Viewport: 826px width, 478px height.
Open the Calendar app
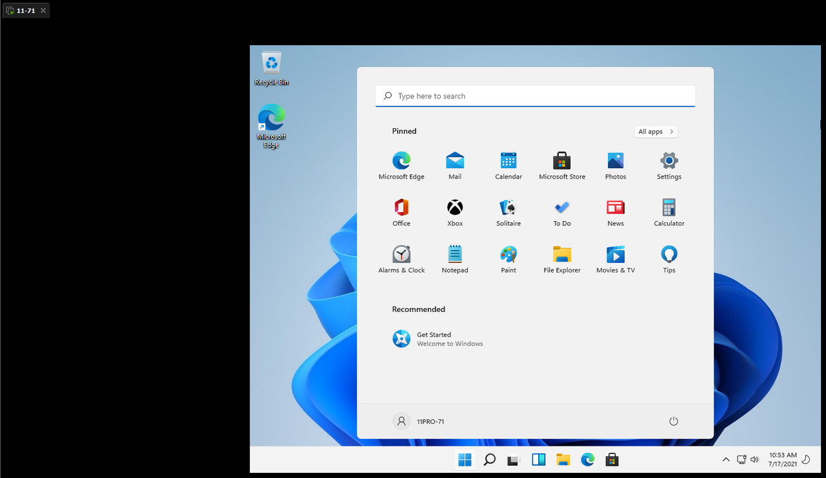point(509,166)
